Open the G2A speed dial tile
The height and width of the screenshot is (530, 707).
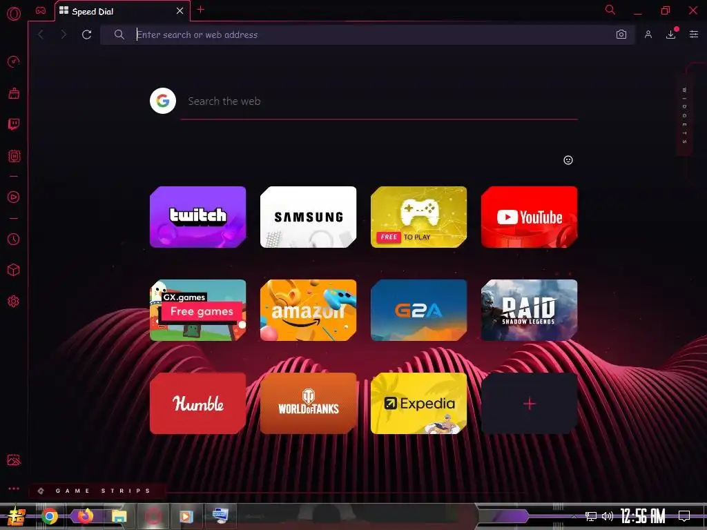pyautogui.click(x=419, y=310)
